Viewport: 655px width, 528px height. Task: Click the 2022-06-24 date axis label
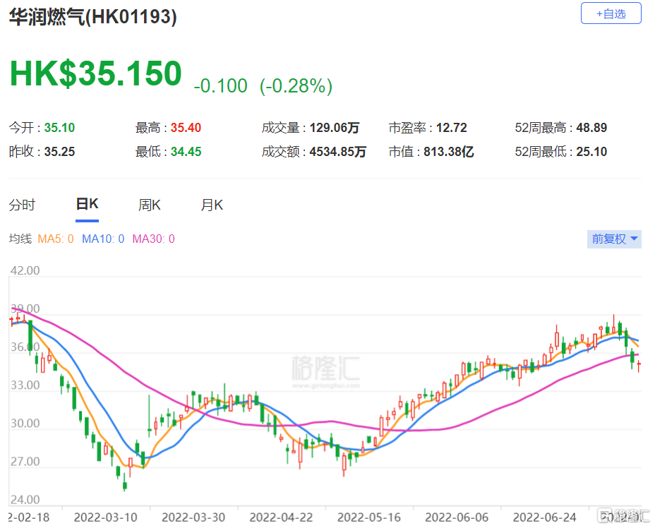pyautogui.click(x=544, y=517)
